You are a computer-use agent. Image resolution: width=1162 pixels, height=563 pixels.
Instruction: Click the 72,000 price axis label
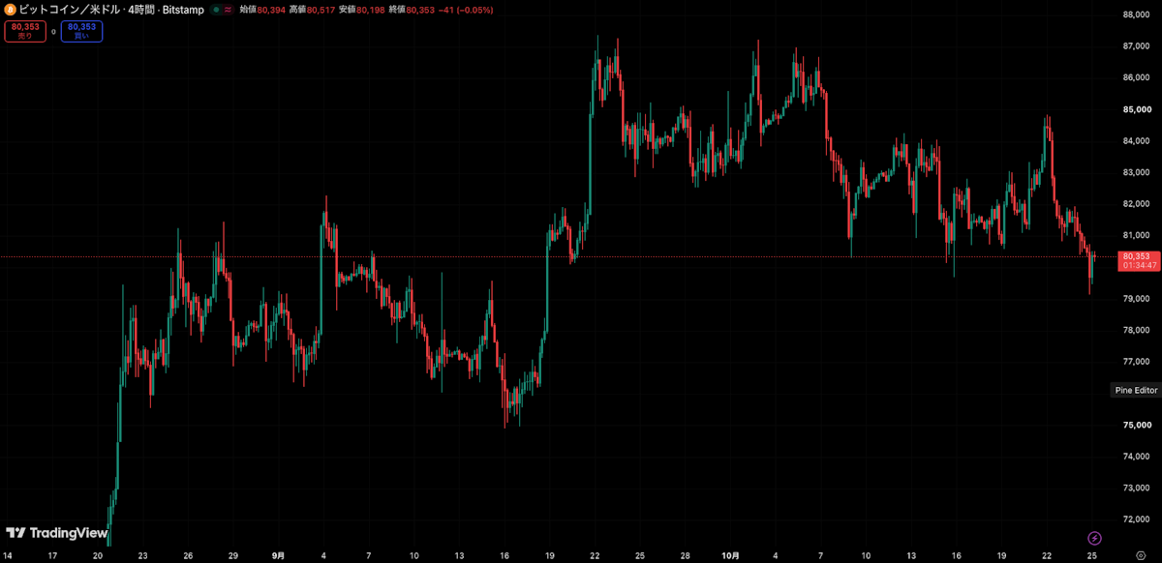point(1135,519)
